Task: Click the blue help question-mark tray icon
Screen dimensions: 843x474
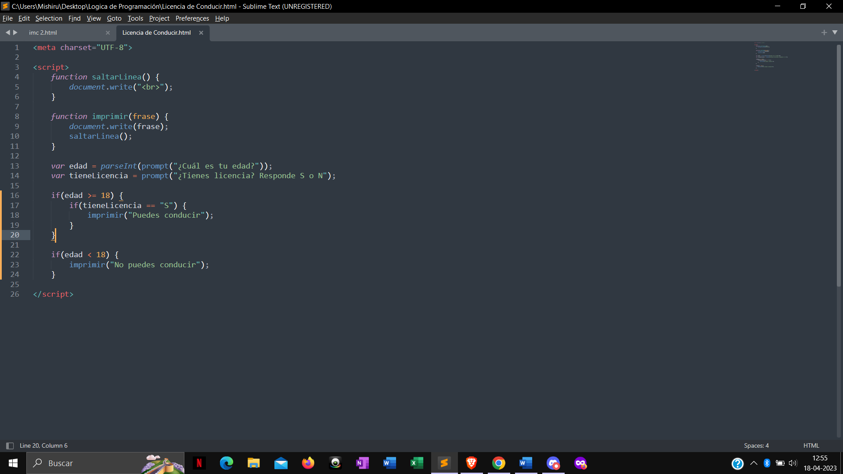Action: coord(737,463)
